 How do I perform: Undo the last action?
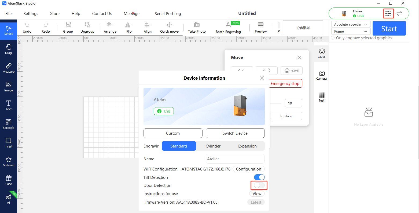tap(27, 28)
